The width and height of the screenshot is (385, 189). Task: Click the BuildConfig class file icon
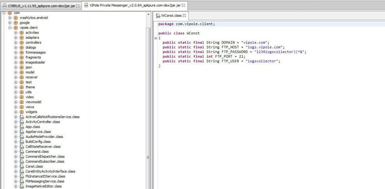coord(22,142)
